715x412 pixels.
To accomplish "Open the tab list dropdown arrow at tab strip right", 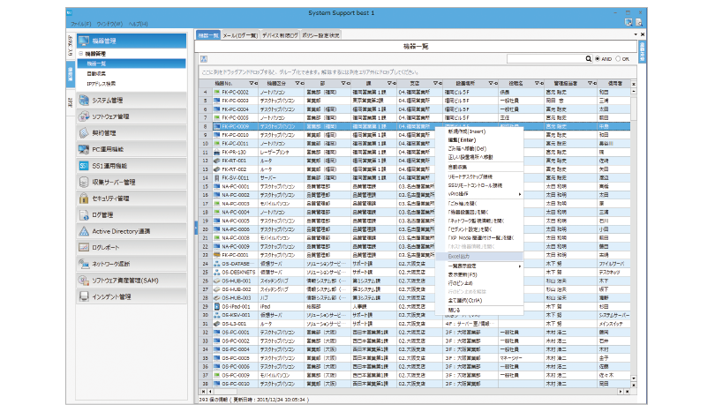I will [x=636, y=34].
